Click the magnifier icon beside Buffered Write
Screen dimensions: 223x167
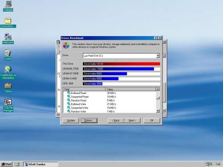pyautogui.click(x=69, y=104)
